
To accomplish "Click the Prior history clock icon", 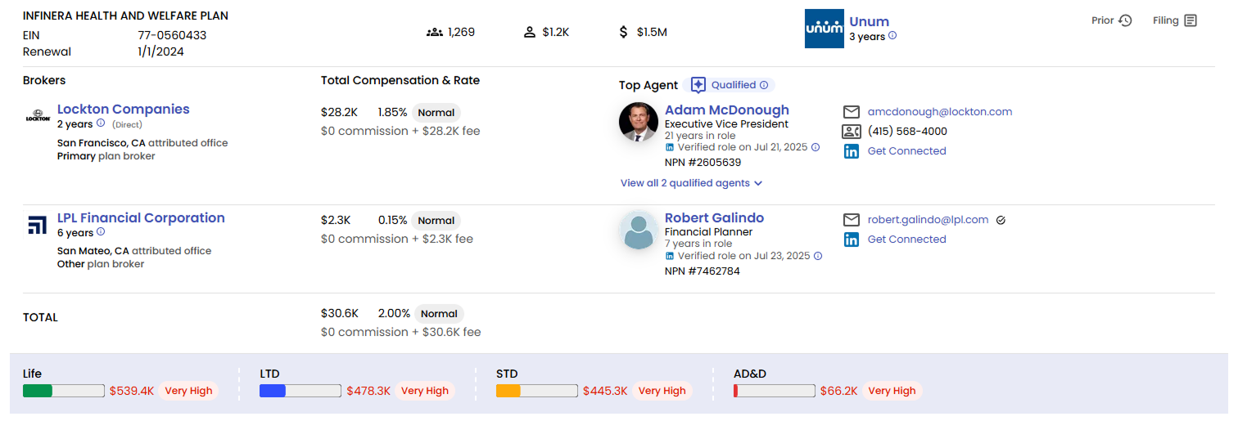I will point(1125,20).
